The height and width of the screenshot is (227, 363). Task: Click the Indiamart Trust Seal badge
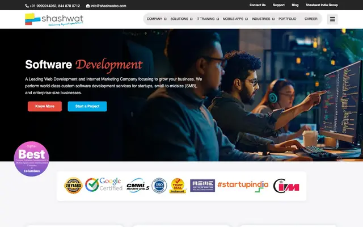coord(178,186)
